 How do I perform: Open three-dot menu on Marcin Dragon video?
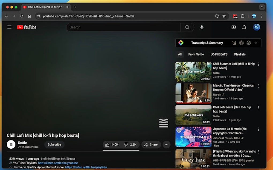pyautogui.click(x=259, y=86)
